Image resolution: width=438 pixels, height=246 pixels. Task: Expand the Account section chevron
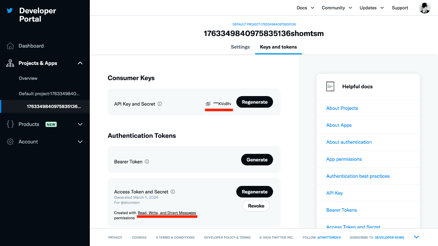click(x=80, y=142)
